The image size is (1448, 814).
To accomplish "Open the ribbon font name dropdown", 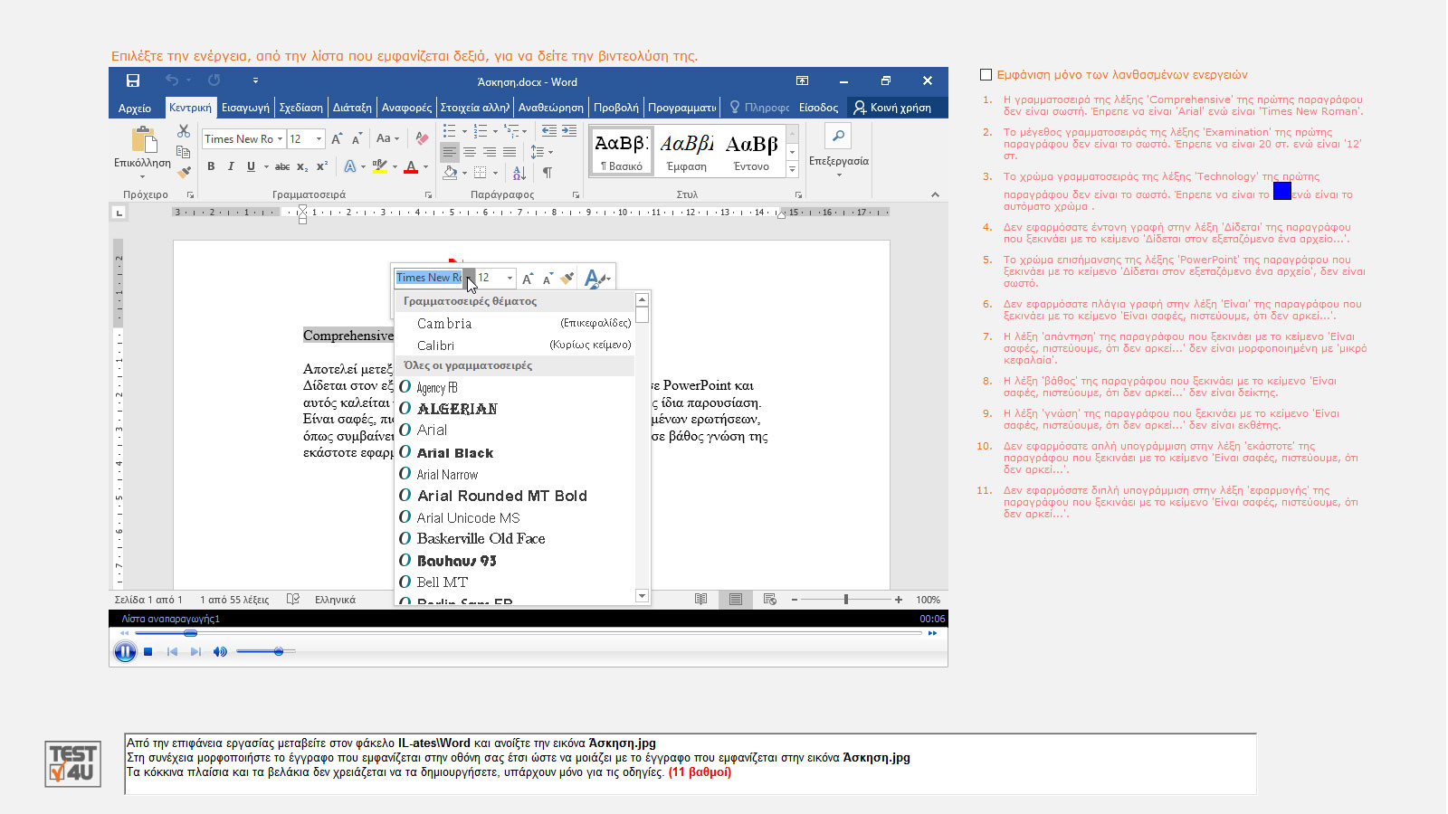I will pos(281,138).
